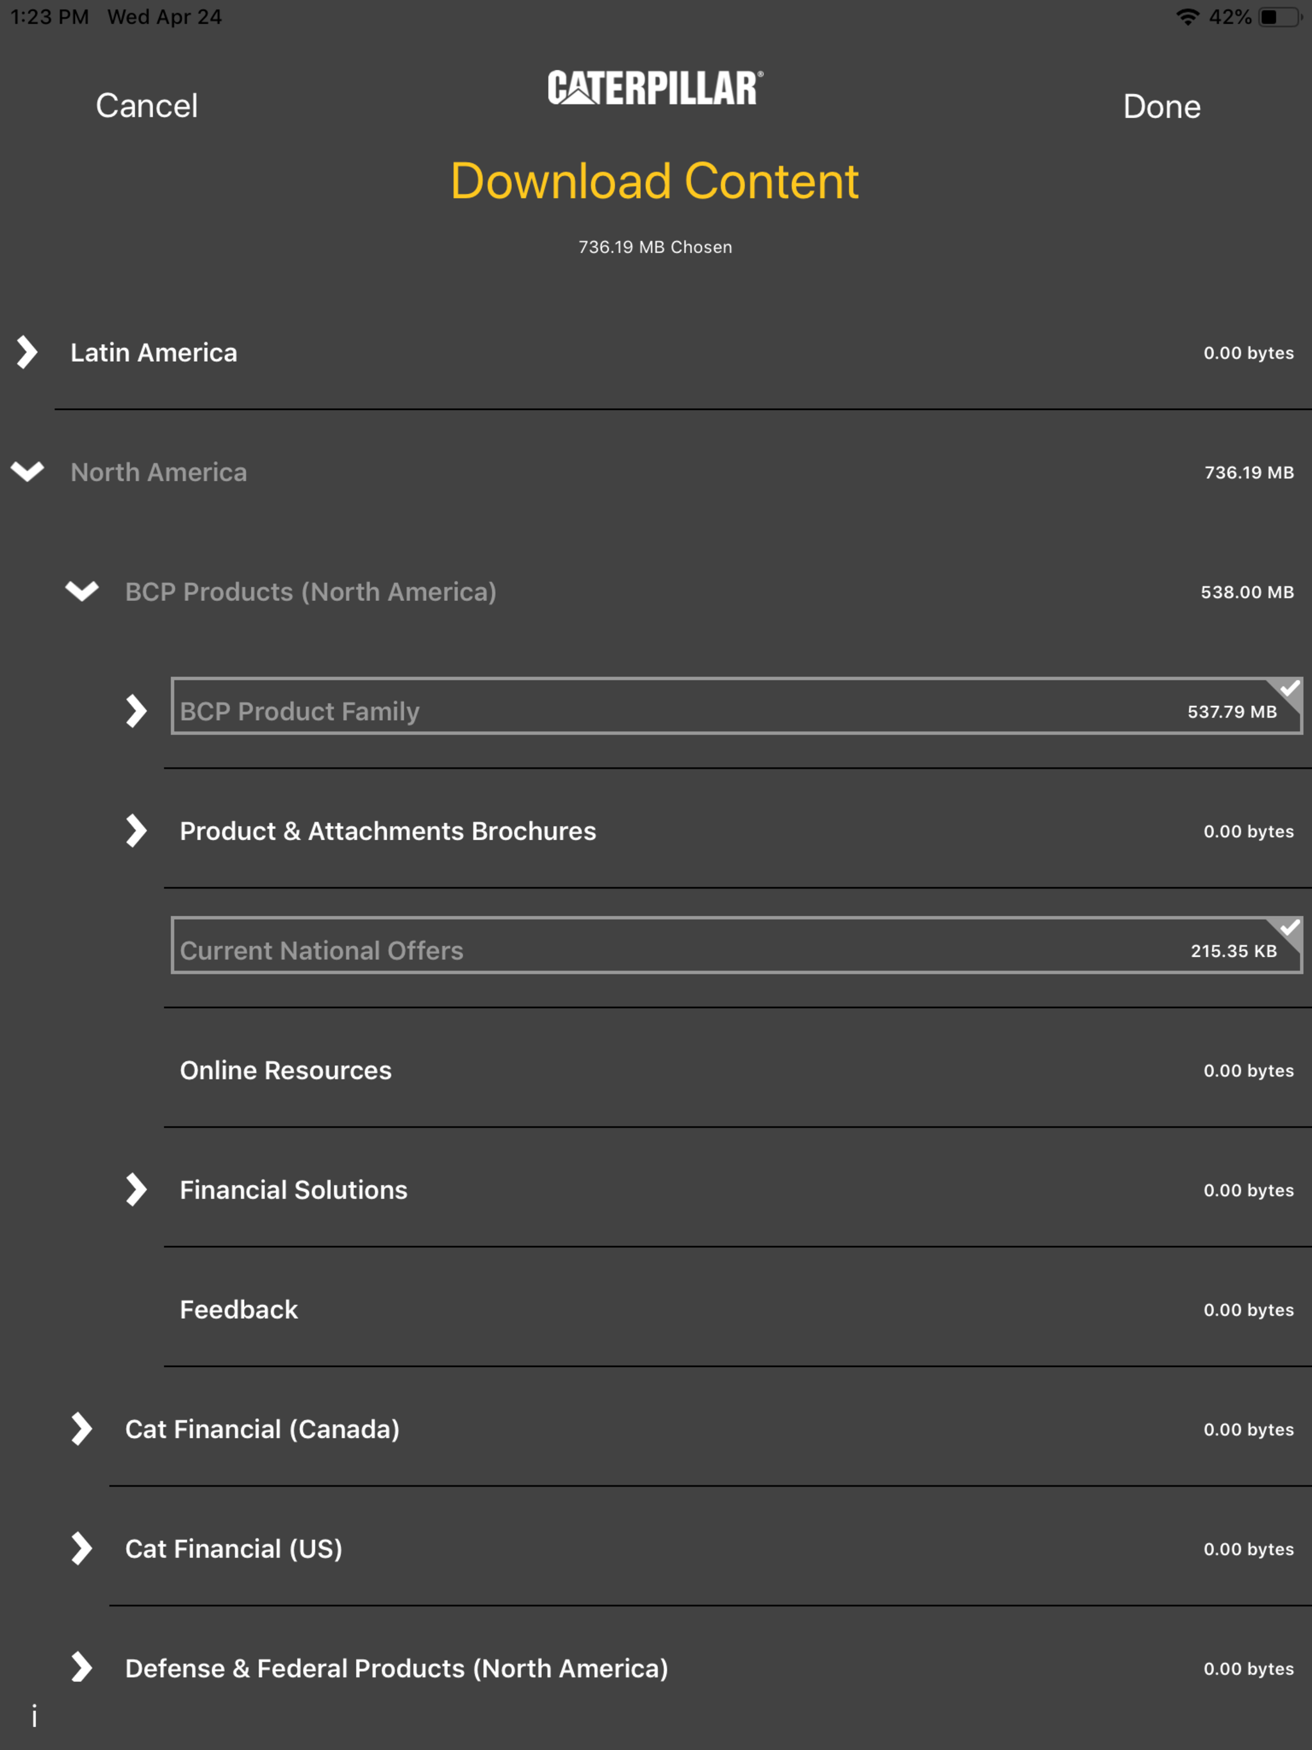Collapse BCP Products (North America)
This screenshot has height=1750, width=1312.
tap(81, 591)
